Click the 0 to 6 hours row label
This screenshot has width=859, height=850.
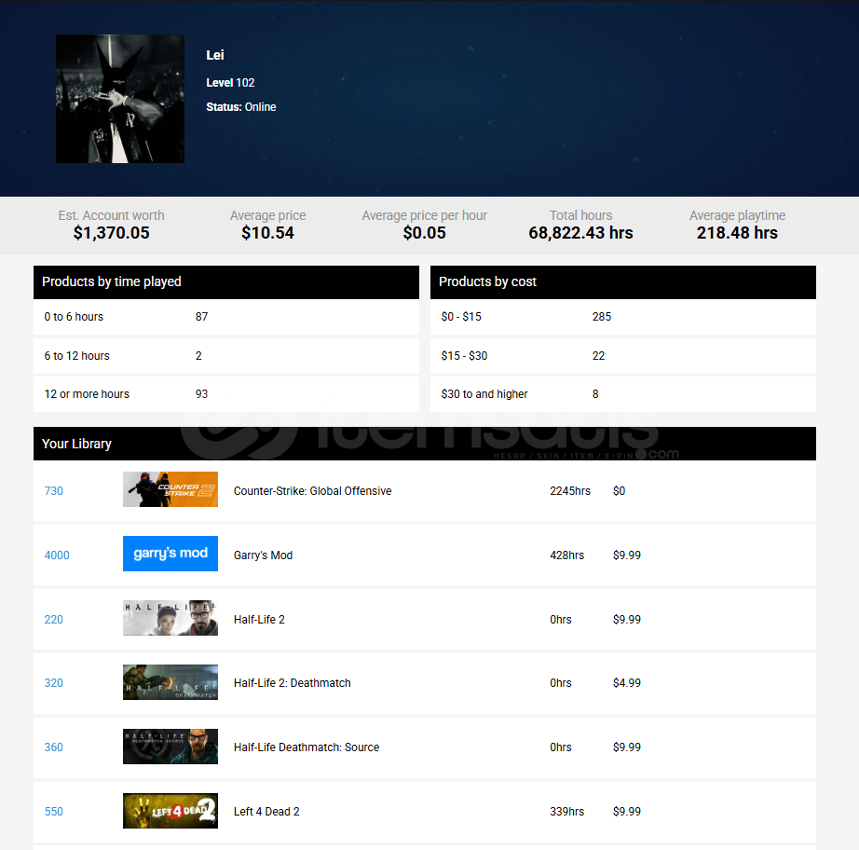74,317
